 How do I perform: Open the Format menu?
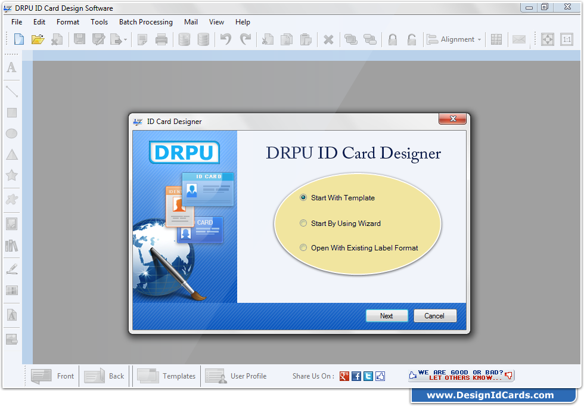[68, 22]
